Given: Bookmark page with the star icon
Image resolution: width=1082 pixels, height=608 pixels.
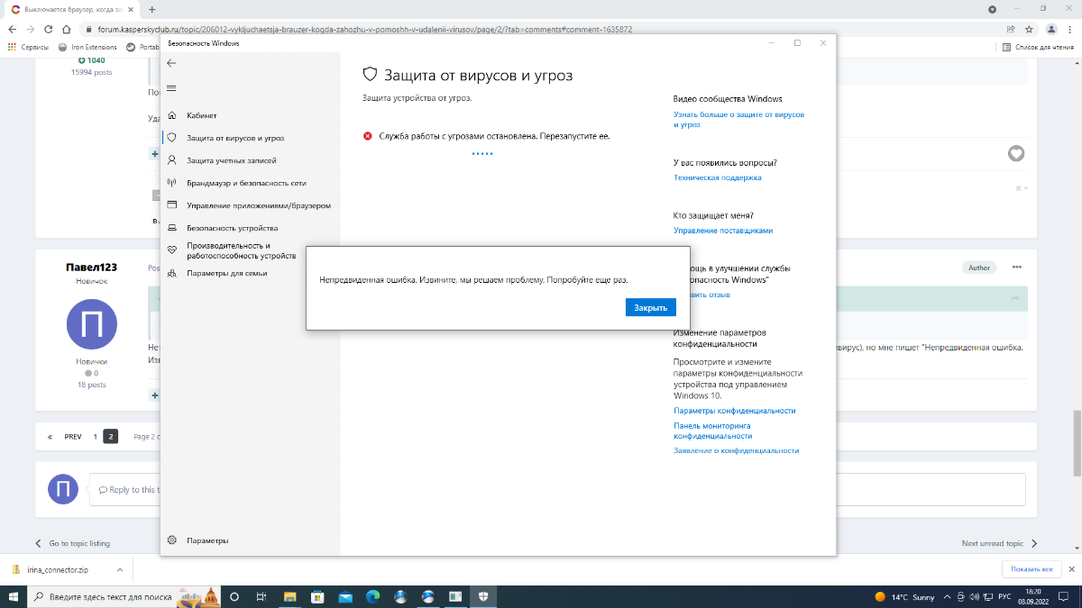Looking at the screenshot, I should (1029, 29).
